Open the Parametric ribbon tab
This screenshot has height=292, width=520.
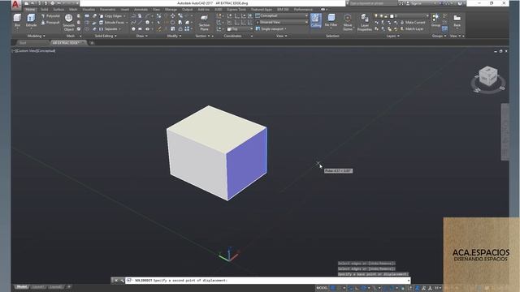[x=107, y=10]
